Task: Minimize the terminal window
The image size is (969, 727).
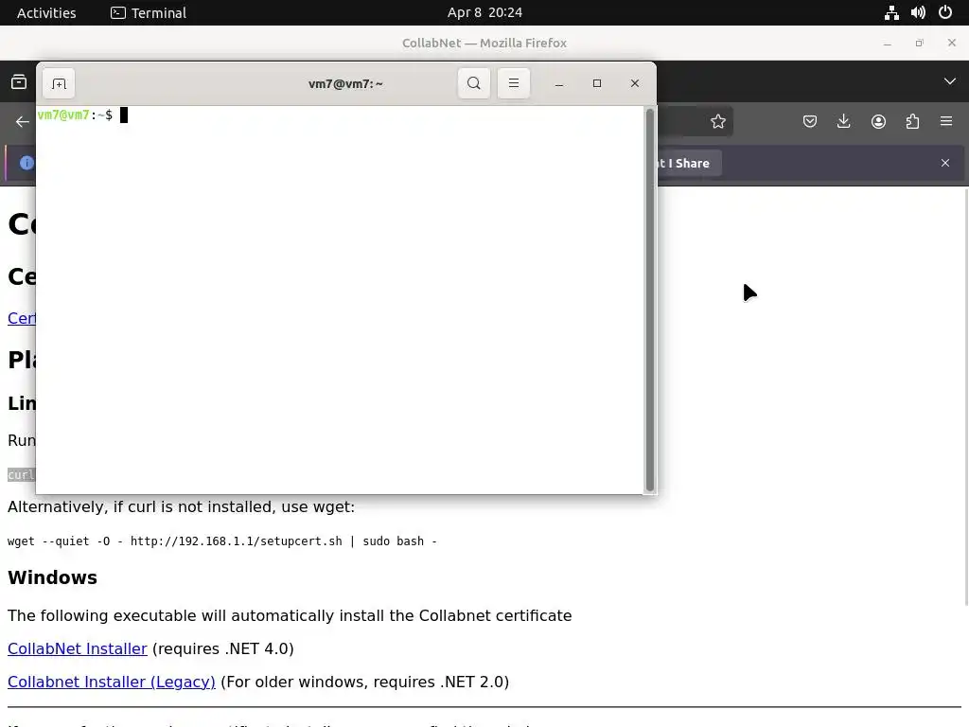Action: [559, 83]
